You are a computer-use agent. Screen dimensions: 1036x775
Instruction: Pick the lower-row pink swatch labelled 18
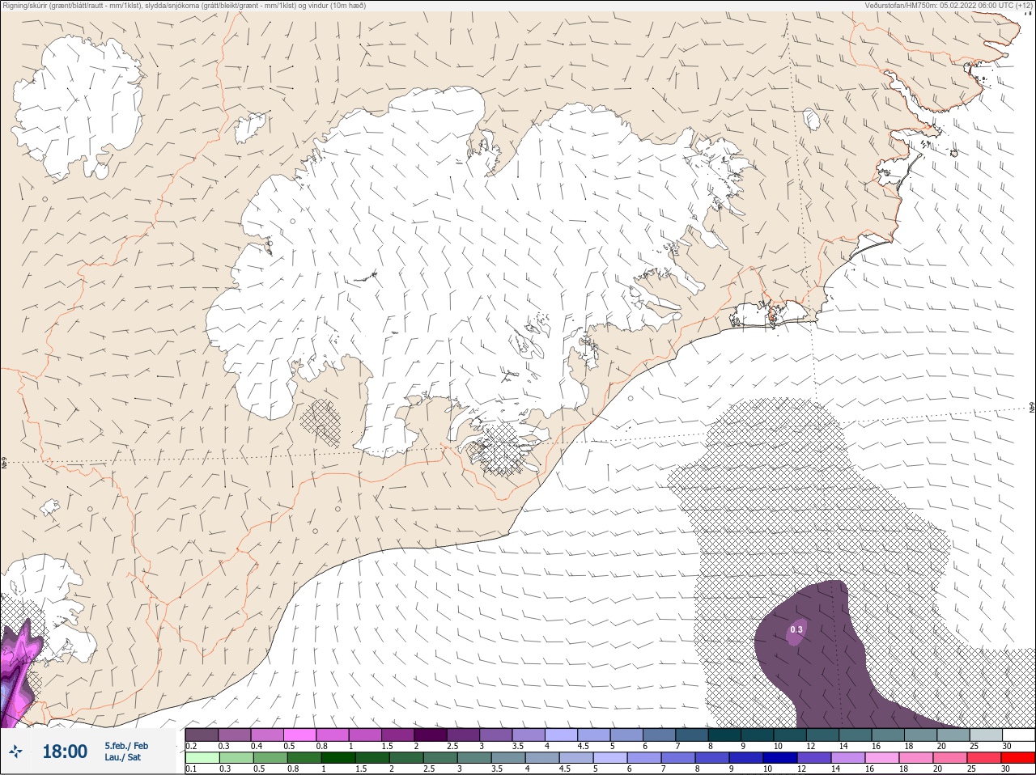pyautogui.click(x=916, y=758)
